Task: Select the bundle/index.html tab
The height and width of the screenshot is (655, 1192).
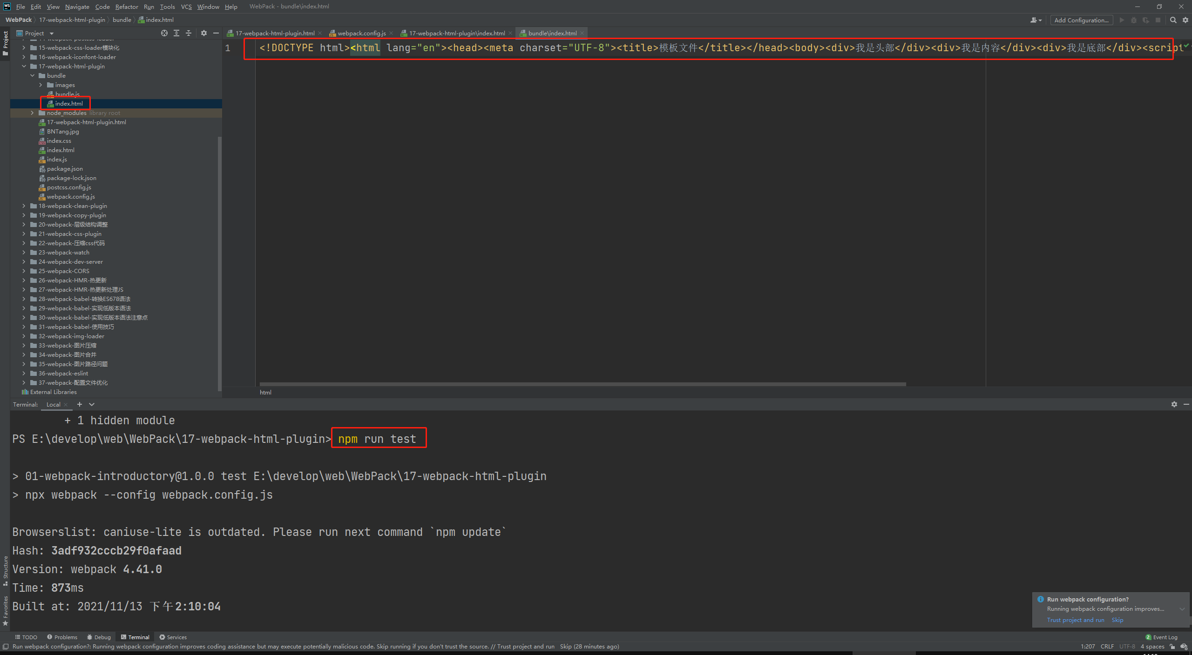Action: pyautogui.click(x=549, y=33)
